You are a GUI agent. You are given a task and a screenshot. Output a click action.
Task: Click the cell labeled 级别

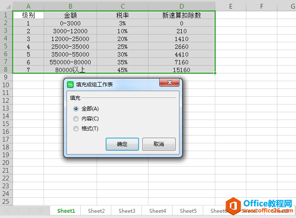coord(28,15)
